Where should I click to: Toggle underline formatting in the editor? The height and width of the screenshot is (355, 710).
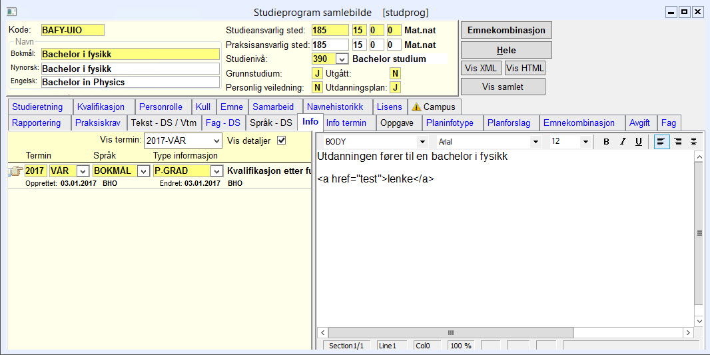coord(639,142)
